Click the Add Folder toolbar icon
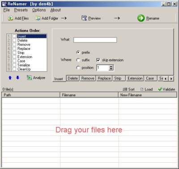 [38, 18]
